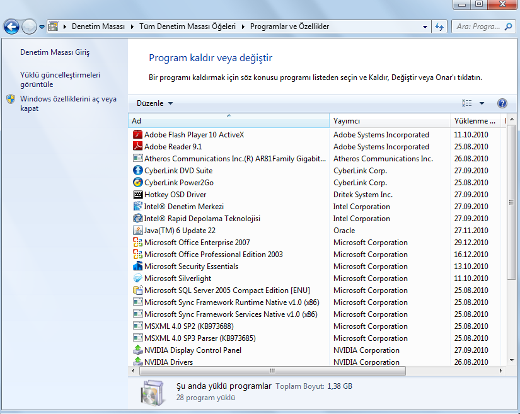Click the CyberLink DVD Suite icon
The width and height of the screenshot is (520, 414).
pos(137,170)
